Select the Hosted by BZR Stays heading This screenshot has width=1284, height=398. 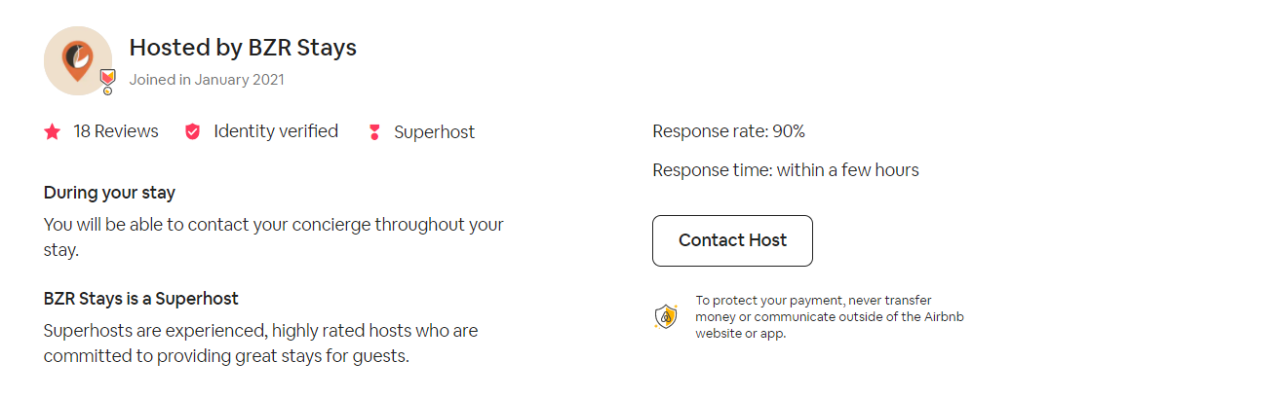pyautogui.click(x=243, y=47)
